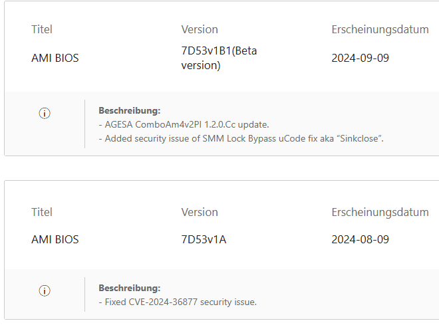Viewport: 439px width, 329px height.
Task: Click release date 2024-08-09
Action: pos(360,239)
